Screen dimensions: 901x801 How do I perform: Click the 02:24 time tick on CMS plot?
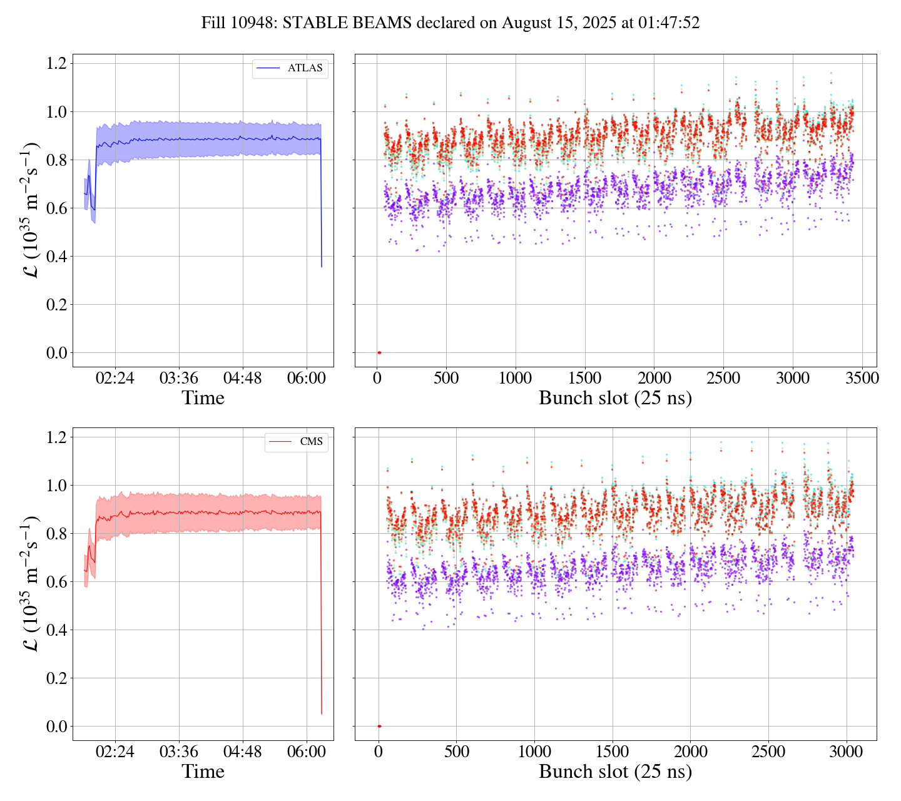pyautogui.click(x=115, y=752)
